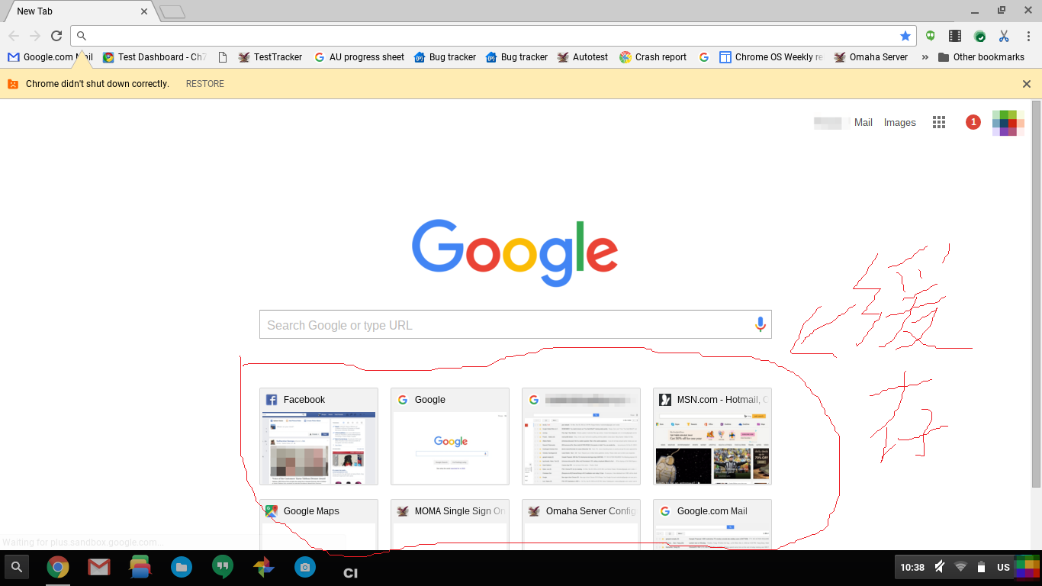Click the account avatar on Google page
Screen dimensions: 1042x586
pyautogui.click(x=1008, y=123)
